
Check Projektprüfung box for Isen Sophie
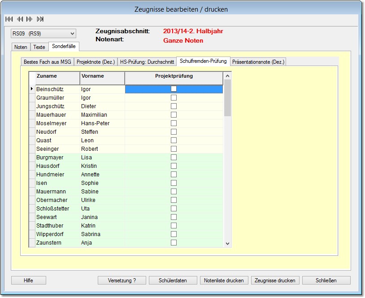click(174, 183)
